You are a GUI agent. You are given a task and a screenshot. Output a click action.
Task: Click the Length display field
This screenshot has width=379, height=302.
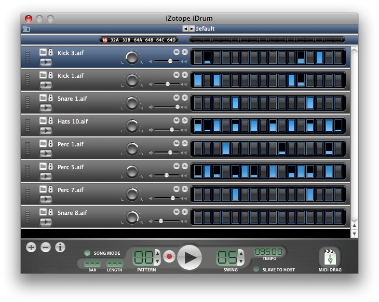pos(115,263)
